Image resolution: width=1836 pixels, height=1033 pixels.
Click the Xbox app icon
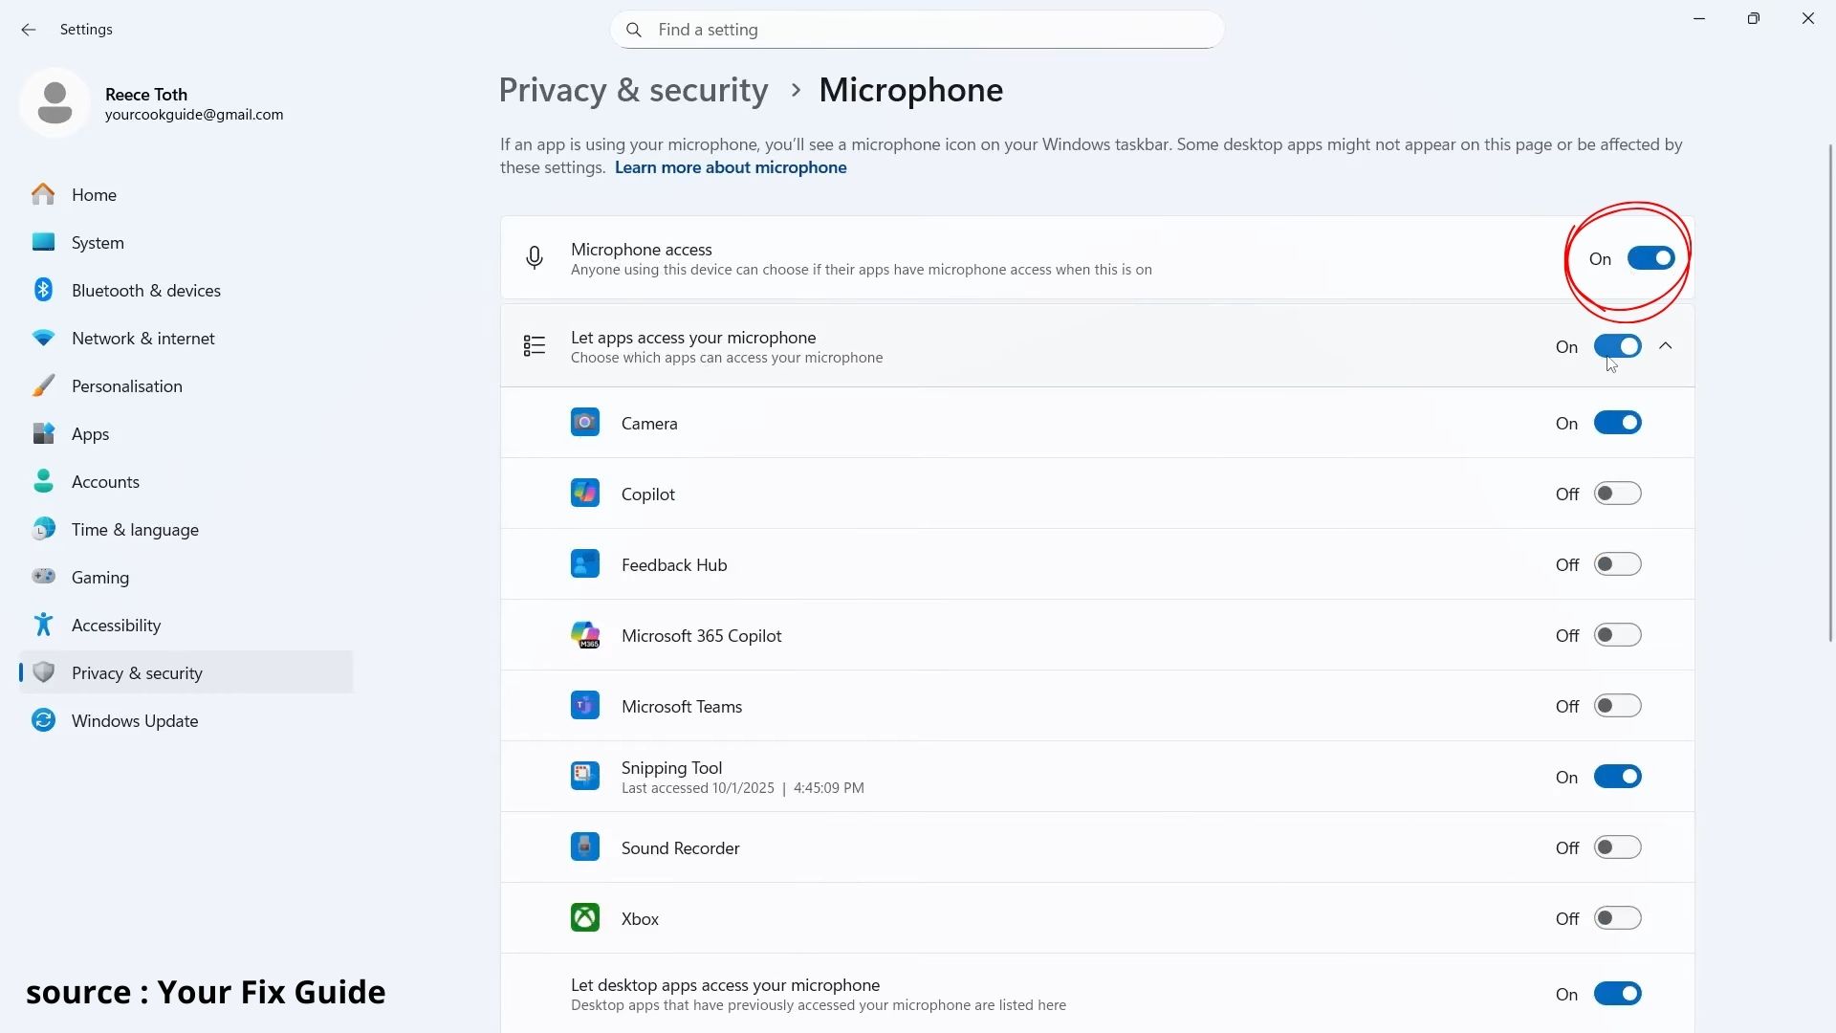pos(585,918)
